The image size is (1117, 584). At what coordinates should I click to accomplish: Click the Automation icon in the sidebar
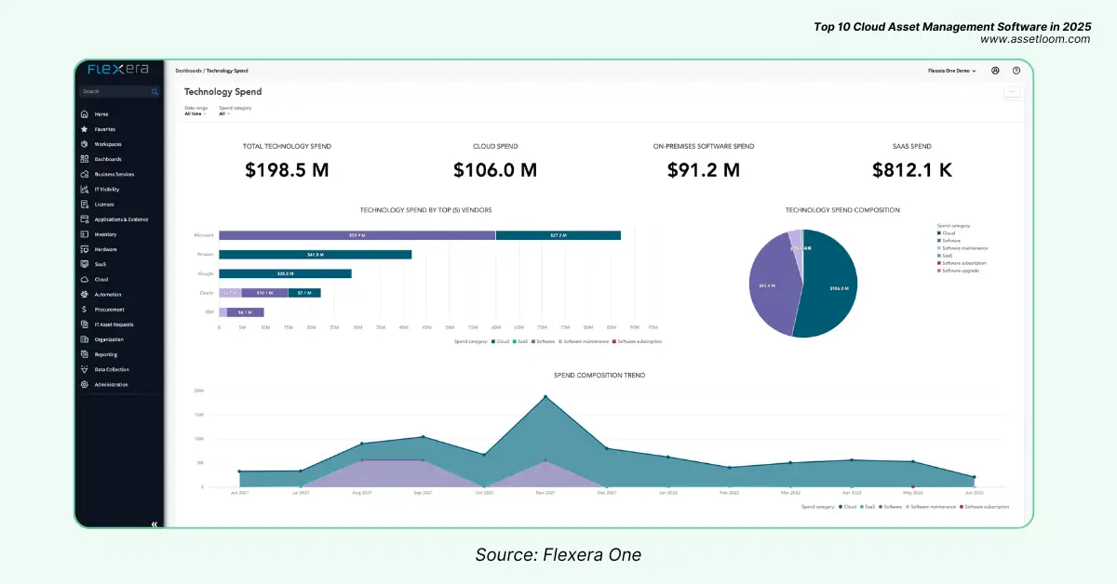click(85, 295)
